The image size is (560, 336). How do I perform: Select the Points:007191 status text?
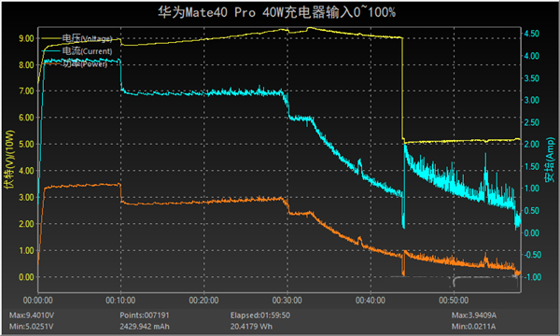tap(145, 315)
